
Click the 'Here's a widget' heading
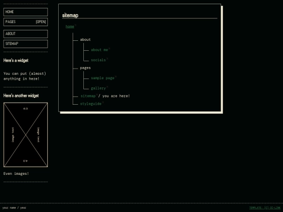tap(16, 60)
